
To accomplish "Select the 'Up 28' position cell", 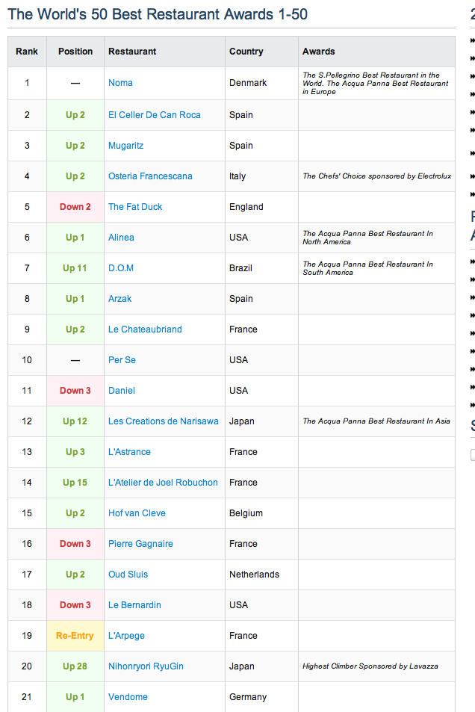I will point(75,666).
